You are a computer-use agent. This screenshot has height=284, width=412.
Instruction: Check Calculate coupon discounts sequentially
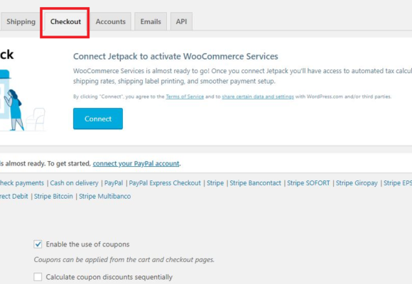click(x=38, y=277)
